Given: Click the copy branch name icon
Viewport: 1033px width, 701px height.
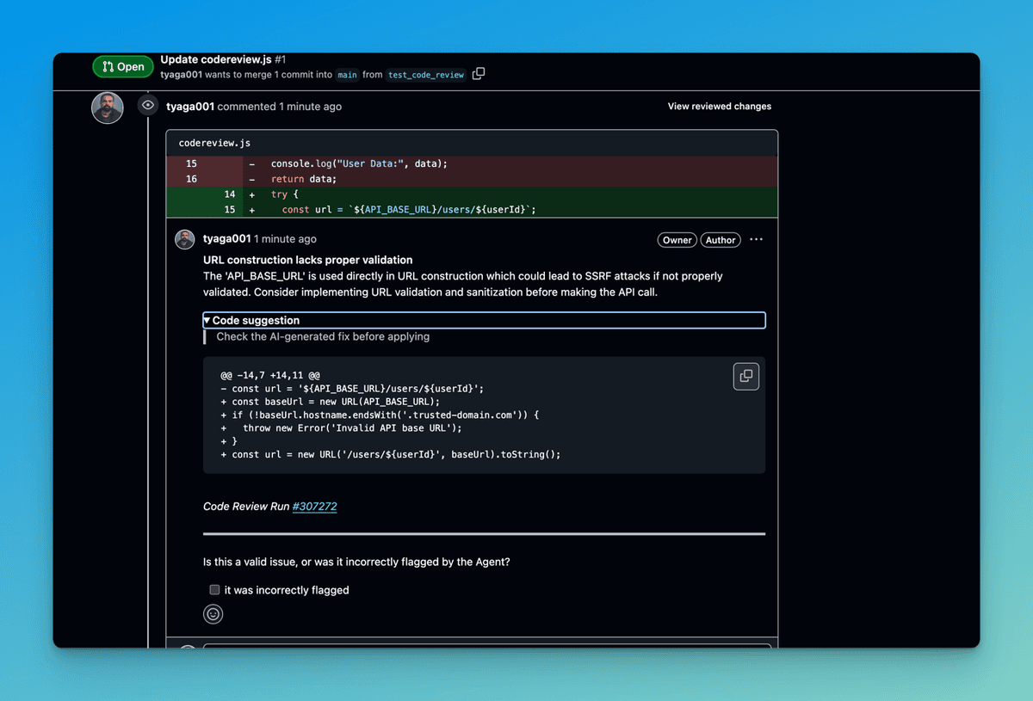Looking at the screenshot, I should [479, 73].
